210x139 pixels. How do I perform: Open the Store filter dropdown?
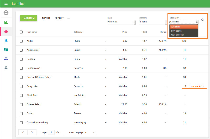pos(122,22)
